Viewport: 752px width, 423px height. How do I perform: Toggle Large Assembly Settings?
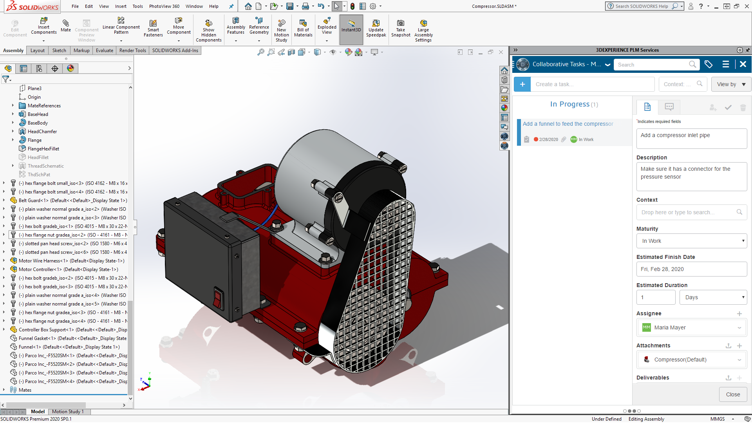click(x=423, y=27)
